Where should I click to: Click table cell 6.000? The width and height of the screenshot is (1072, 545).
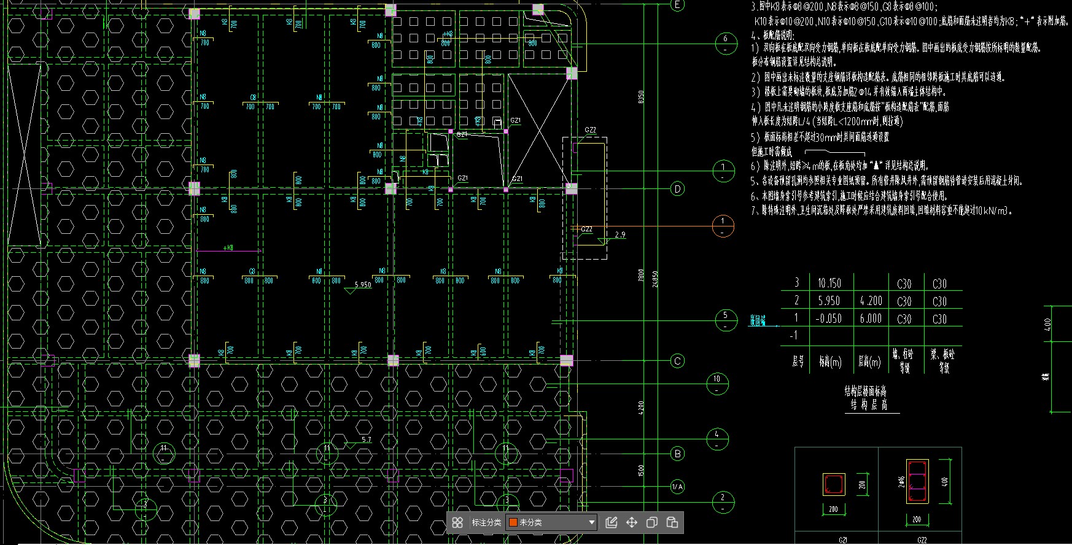coord(871,319)
